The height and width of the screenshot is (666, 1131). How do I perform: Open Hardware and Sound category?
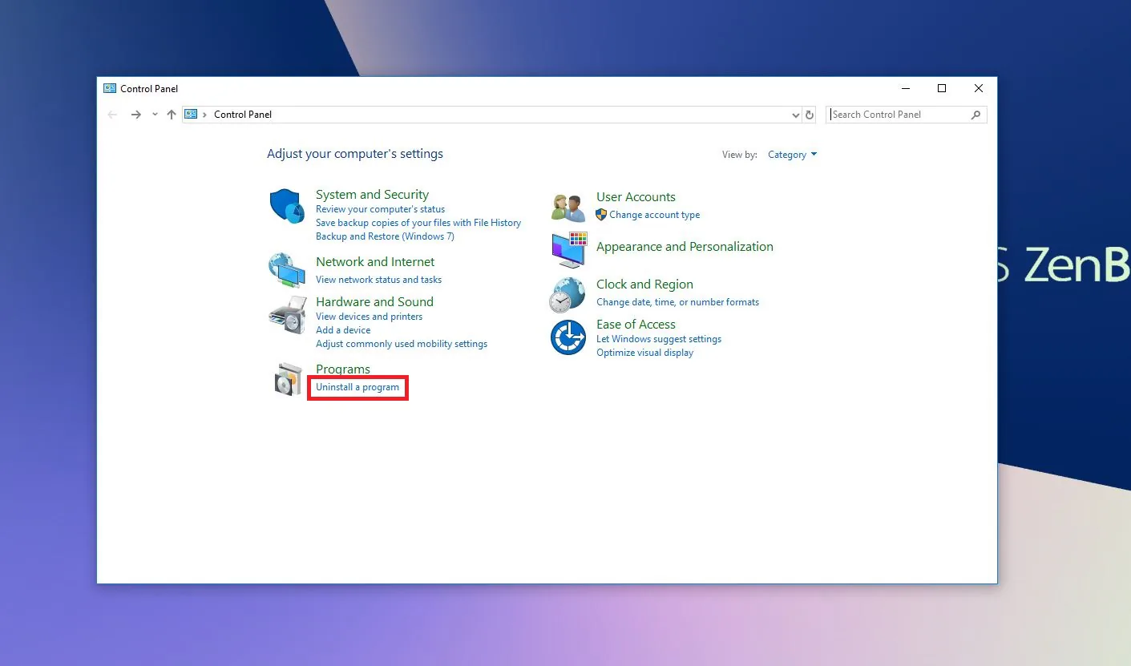pos(374,302)
